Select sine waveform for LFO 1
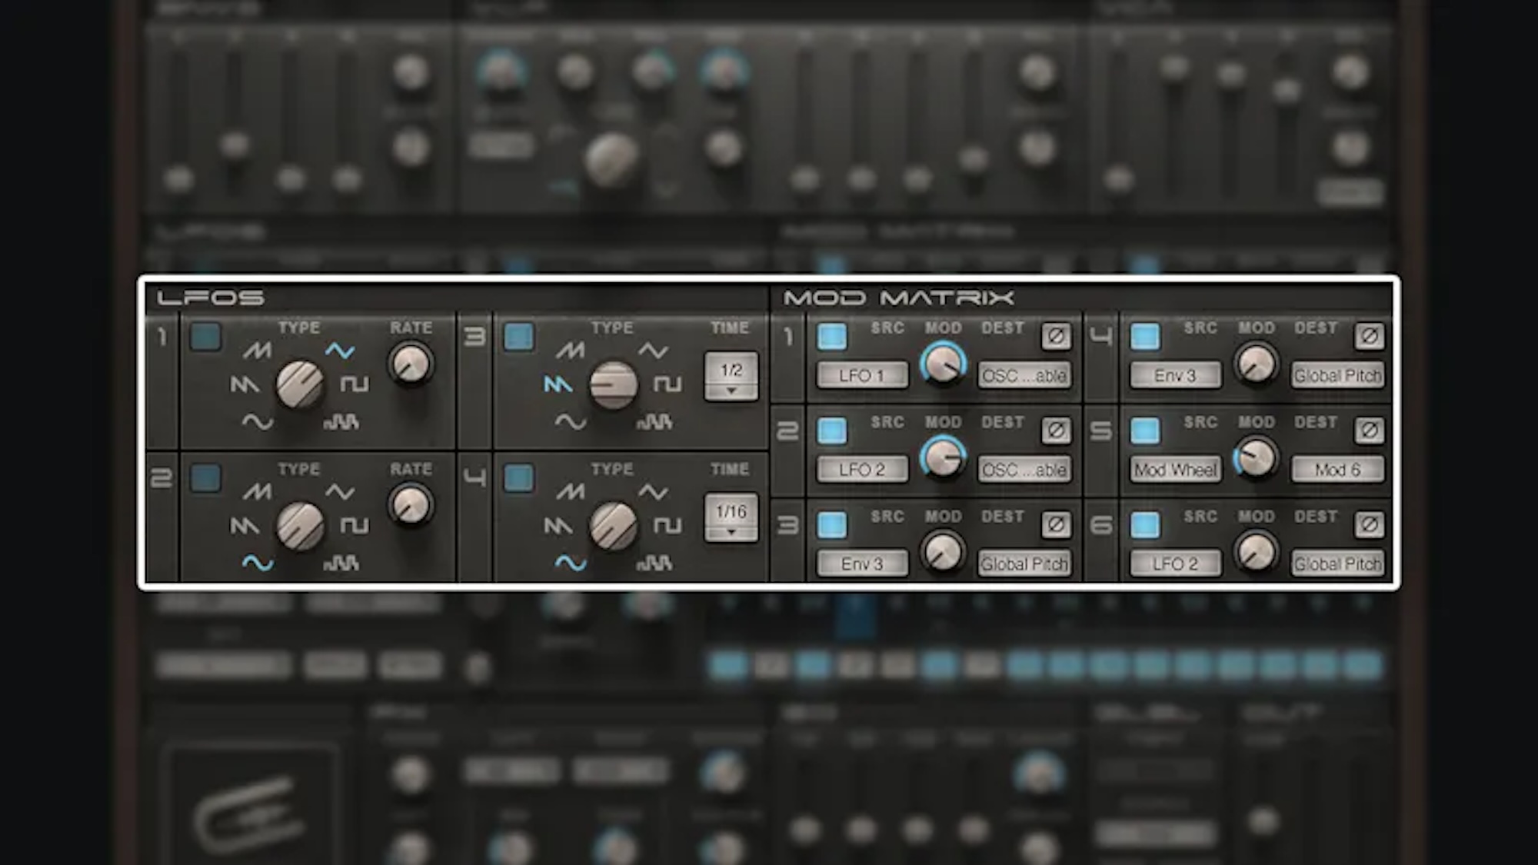The height and width of the screenshot is (865, 1538). [x=258, y=421]
